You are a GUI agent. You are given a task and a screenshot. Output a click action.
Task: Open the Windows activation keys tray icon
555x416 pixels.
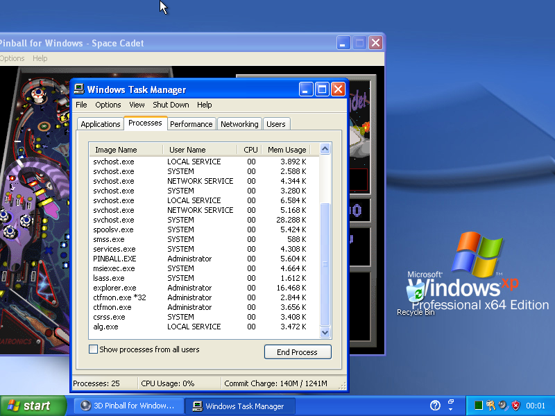click(490, 406)
